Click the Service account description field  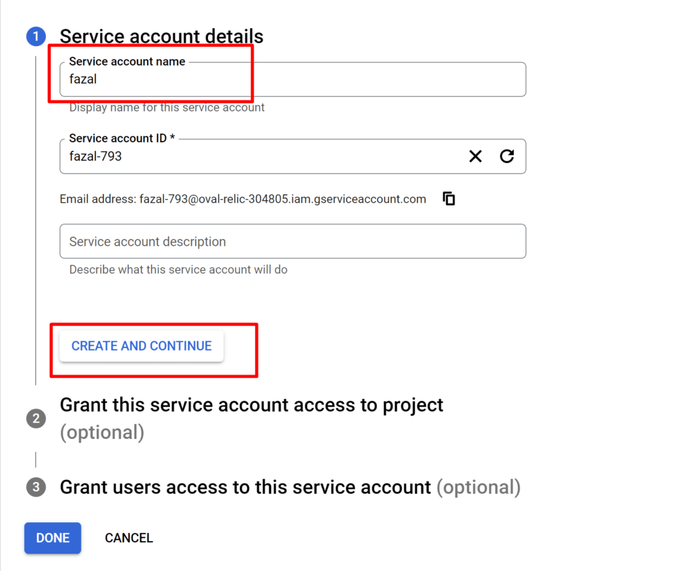tap(293, 241)
